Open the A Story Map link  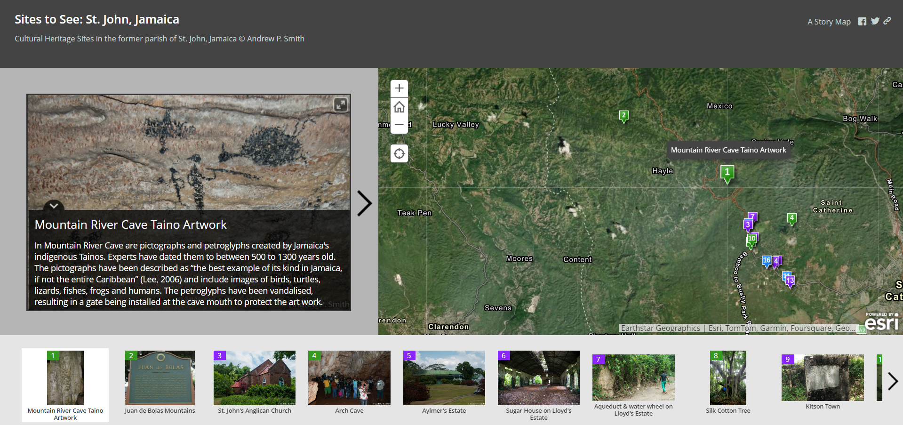point(829,22)
